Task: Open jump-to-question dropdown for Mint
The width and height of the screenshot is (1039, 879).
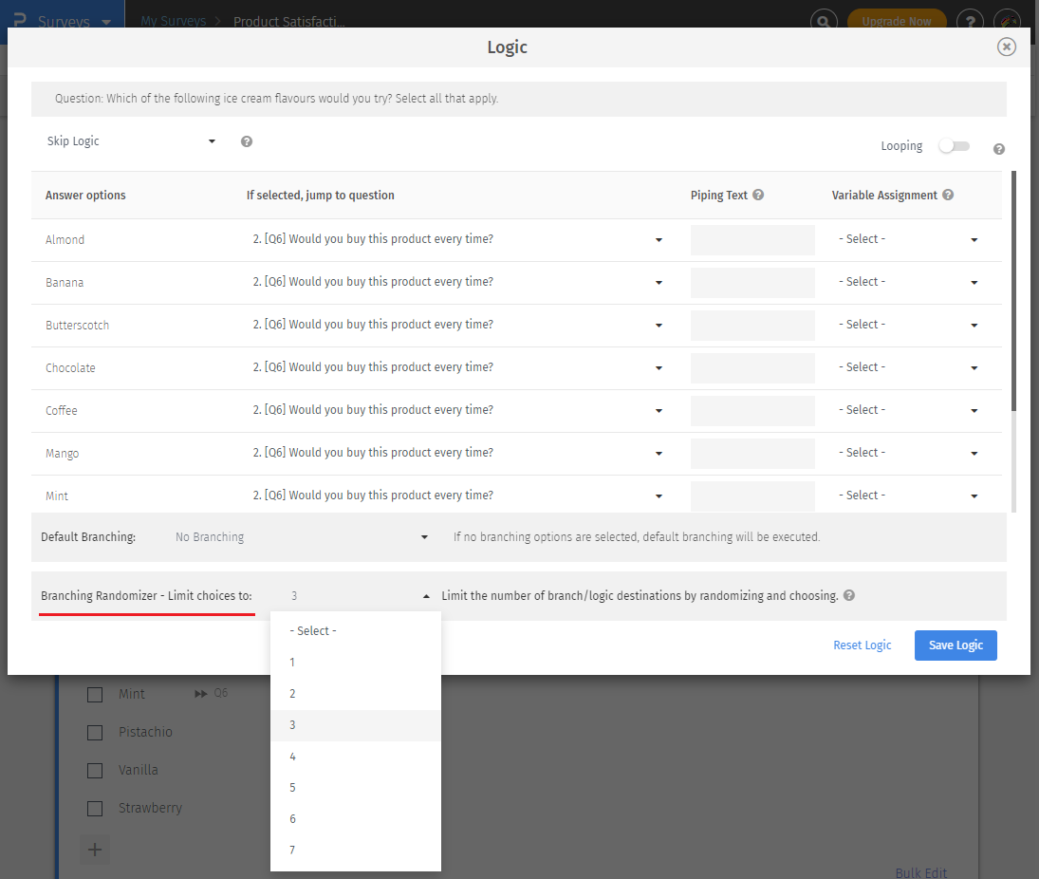Action: point(457,496)
